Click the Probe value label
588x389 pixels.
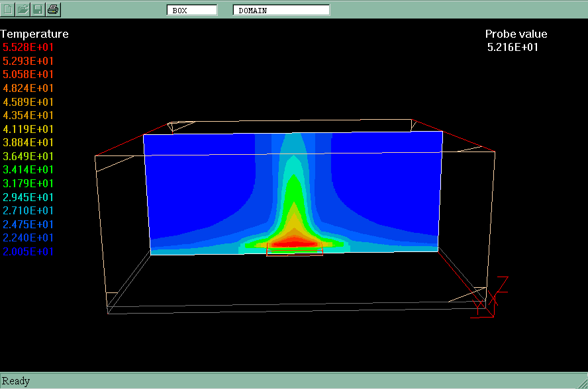point(516,34)
